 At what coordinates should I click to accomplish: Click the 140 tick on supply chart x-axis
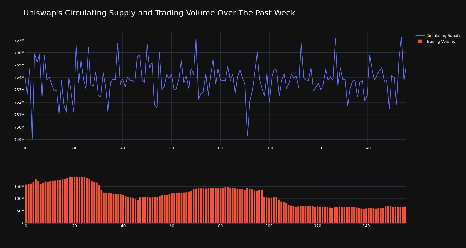pos(367,148)
